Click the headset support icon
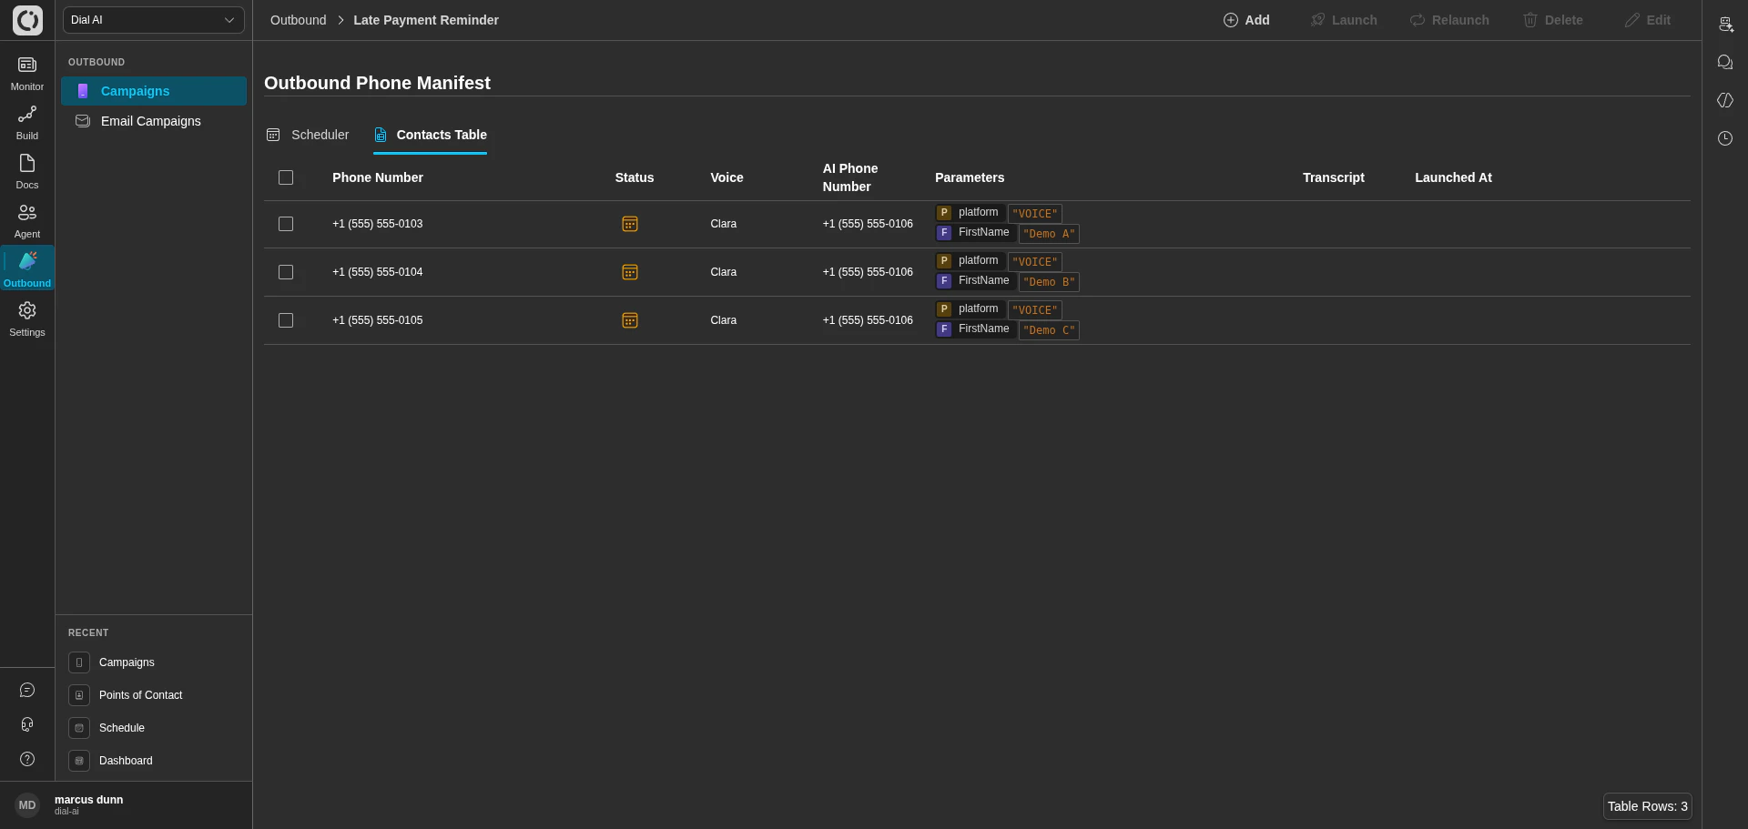This screenshot has width=1748, height=829. pos(27,724)
